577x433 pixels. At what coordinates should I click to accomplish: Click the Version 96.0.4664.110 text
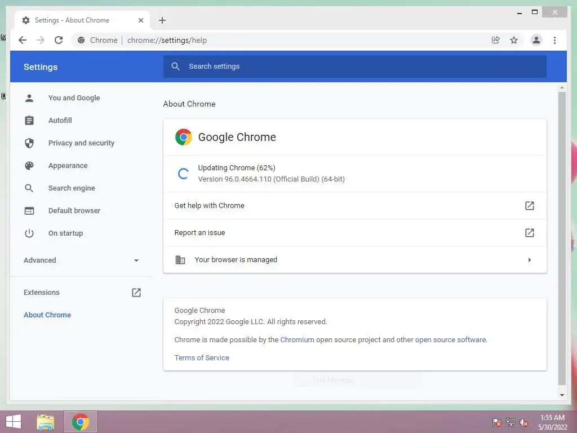(x=271, y=179)
